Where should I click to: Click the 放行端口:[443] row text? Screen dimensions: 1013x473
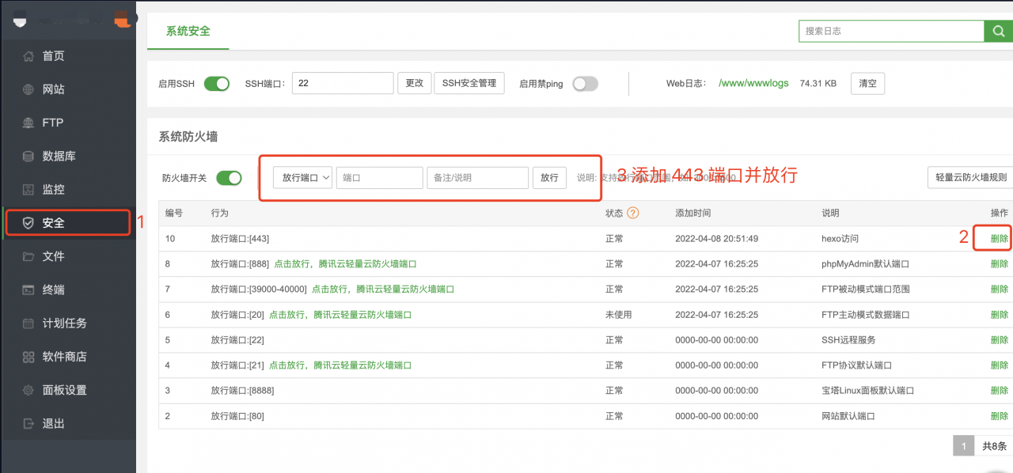pos(241,238)
